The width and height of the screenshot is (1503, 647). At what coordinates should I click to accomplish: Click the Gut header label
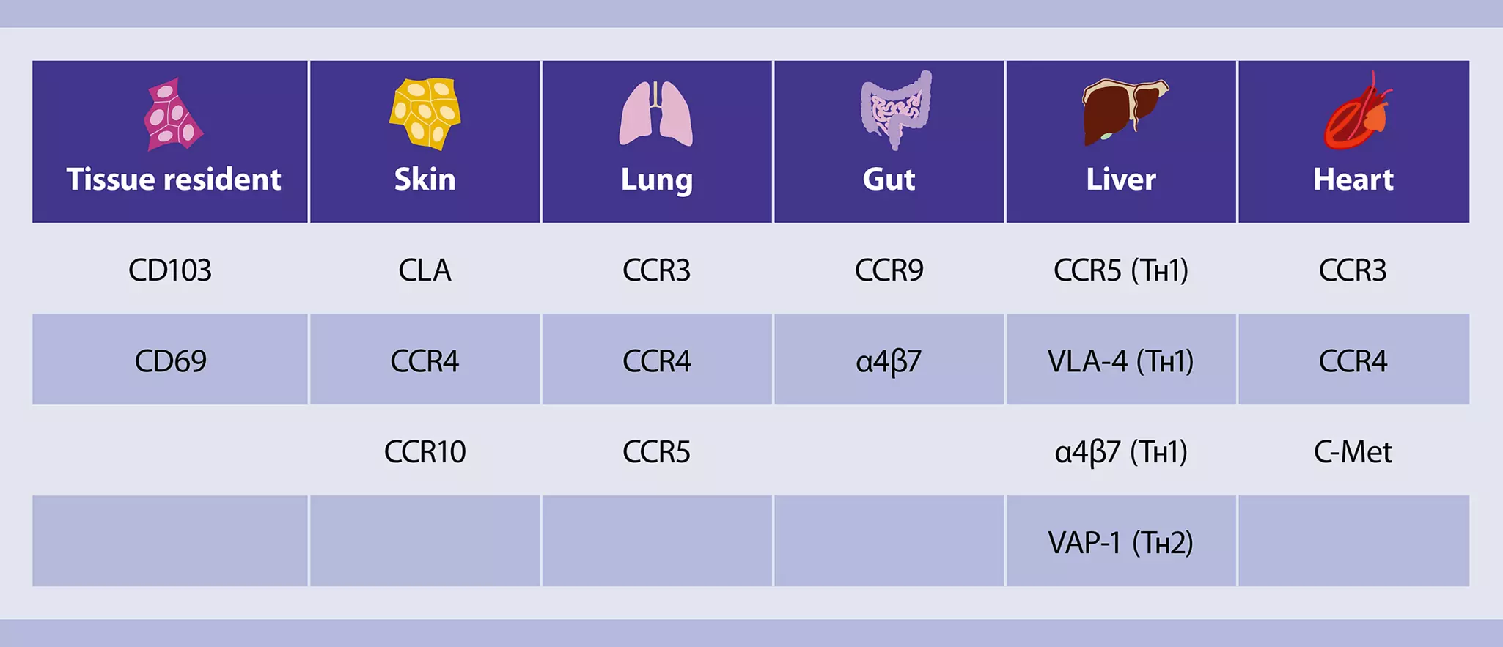click(889, 180)
